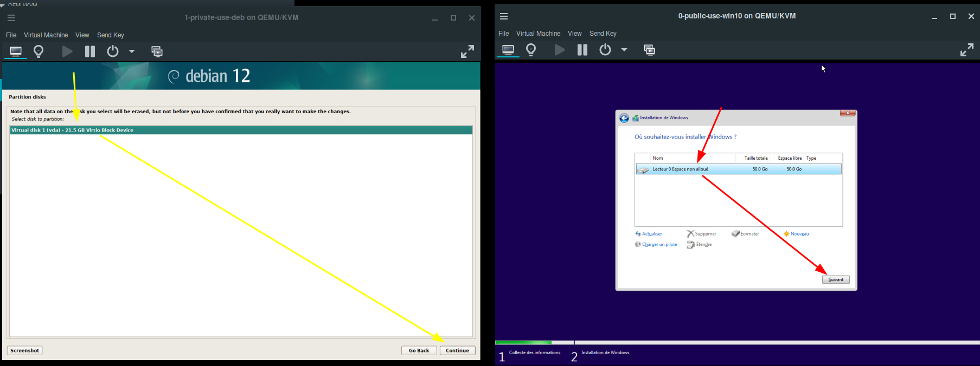The width and height of the screenshot is (980, 366).
Task: Click Supprimer in Windows setup
Action: (x=702, y=234)
